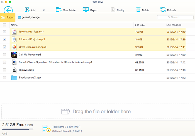This screenshot has width=195, height=136.
Task: Click the storage usage progress bar
Action: (18, 129)
